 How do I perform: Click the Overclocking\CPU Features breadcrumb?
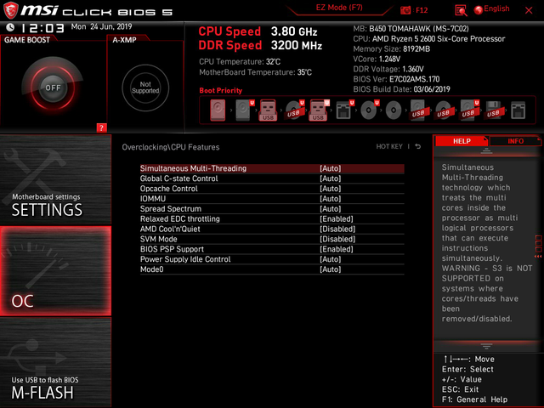(x=170, y=147)
